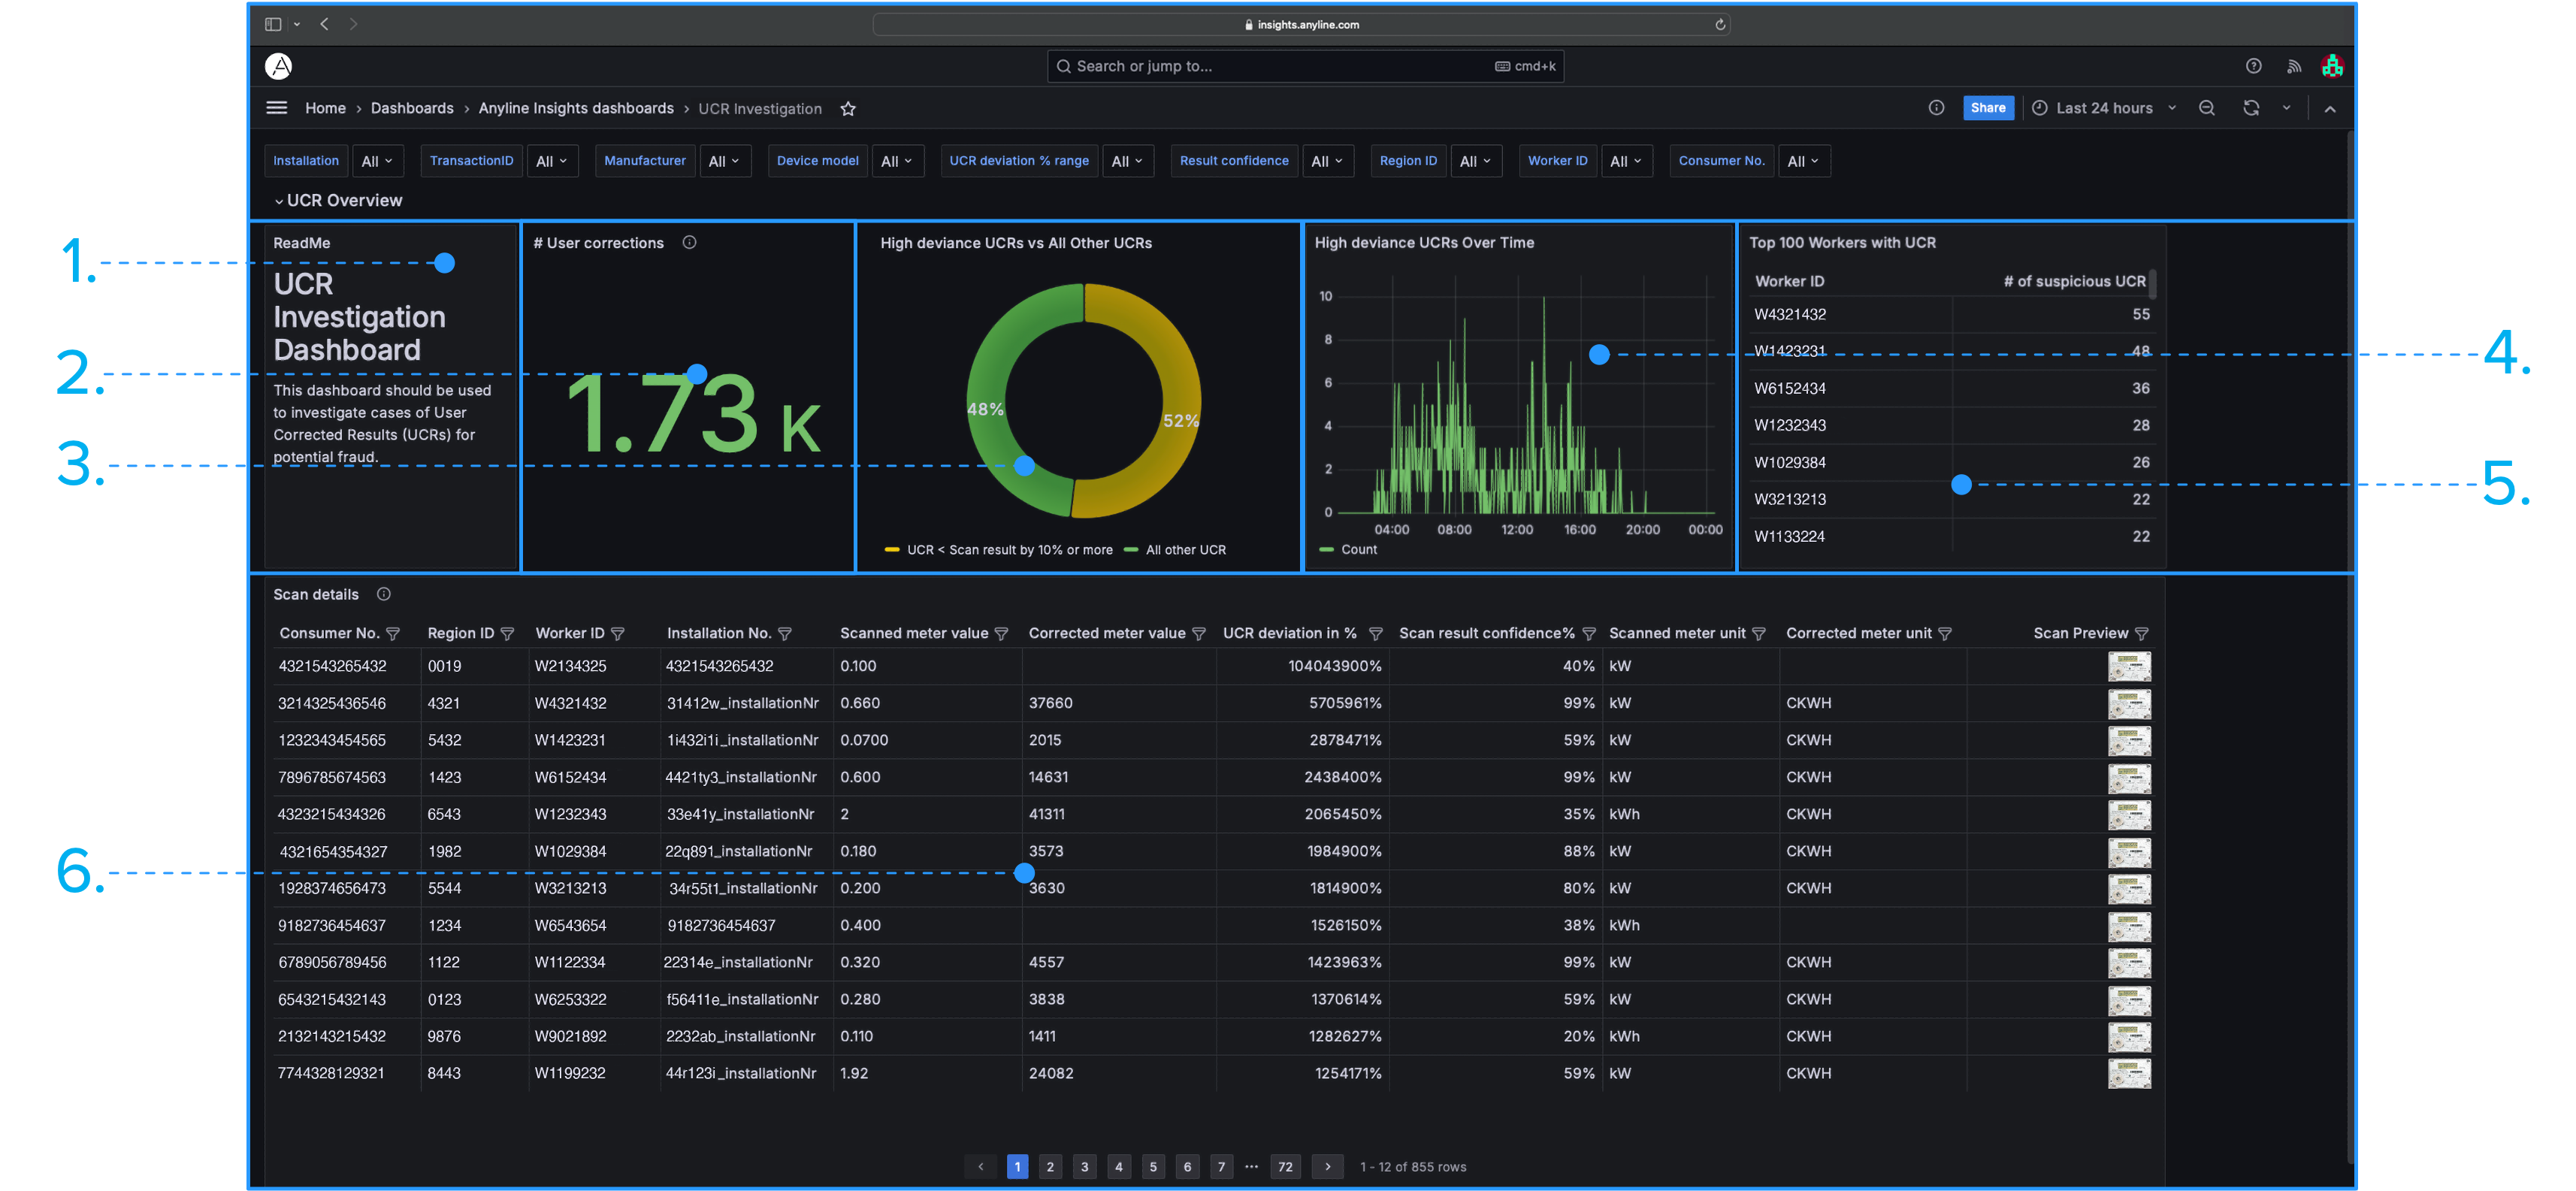Star the UCR Investigation dashboard
The height and width of the screenshot is (1191, 2576).
tap(848, 109)
